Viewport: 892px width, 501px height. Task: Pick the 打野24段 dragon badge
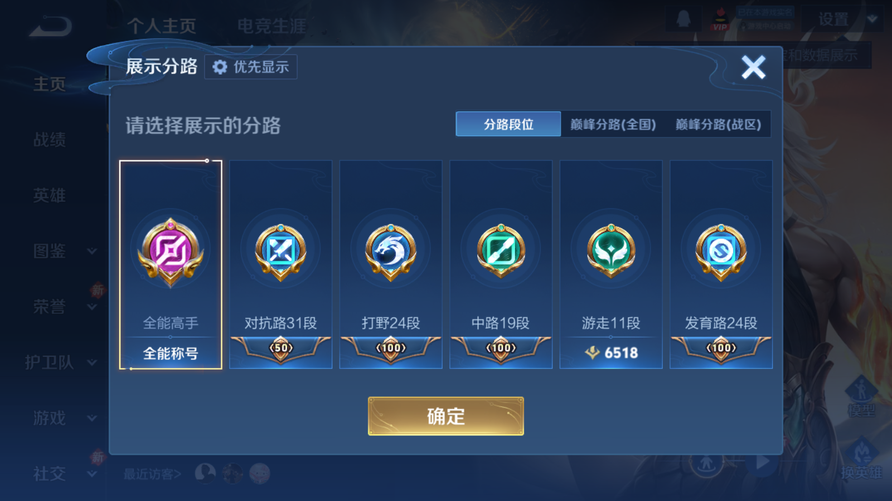(391, 252)
